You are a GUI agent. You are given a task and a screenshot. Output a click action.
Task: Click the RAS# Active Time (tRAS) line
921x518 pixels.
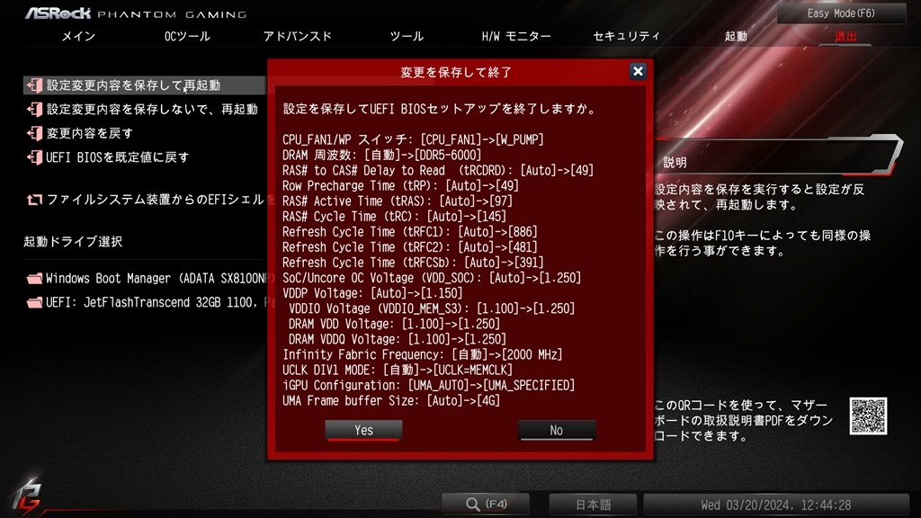(398, 201)
